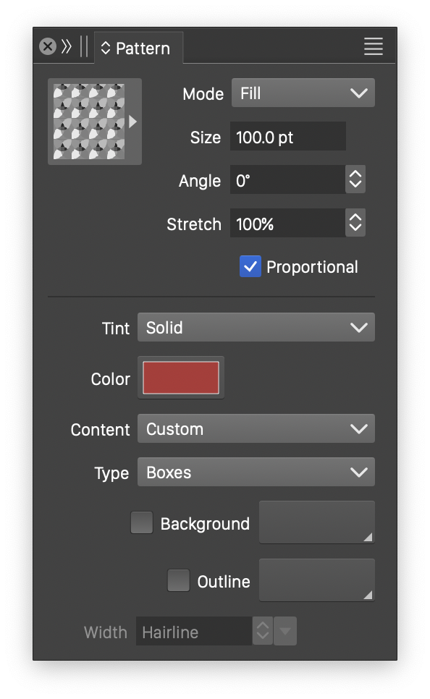Open the Type dropdown showing Boxes
The height and width of the screenshot is (699, 430).
[256, 472]
